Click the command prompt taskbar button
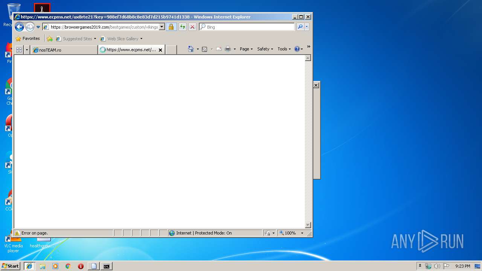This screenshot has width=482, height=271. click(107, 266)
